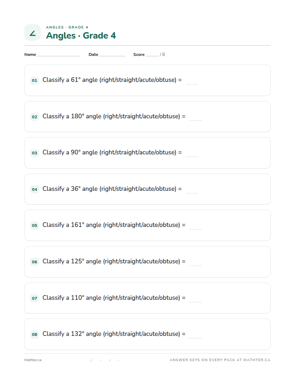Click the answer blank for the 110° angle

196,302
